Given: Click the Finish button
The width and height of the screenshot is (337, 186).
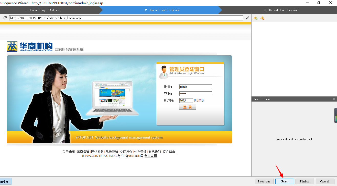Looking at the screenshot, I should 305,181.
